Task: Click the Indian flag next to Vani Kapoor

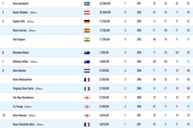Action: click(87, 40)
